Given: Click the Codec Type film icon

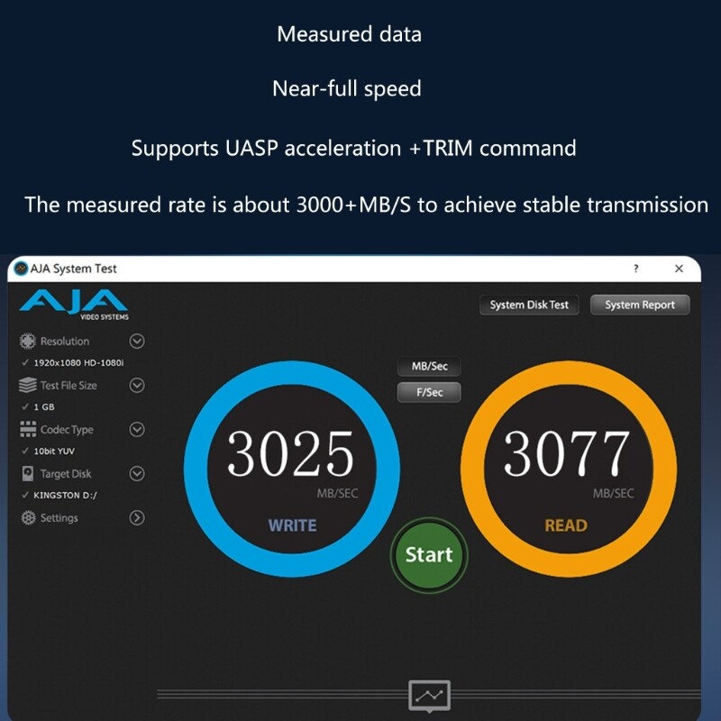Looking at the screenshot, I should coord(28,429).
